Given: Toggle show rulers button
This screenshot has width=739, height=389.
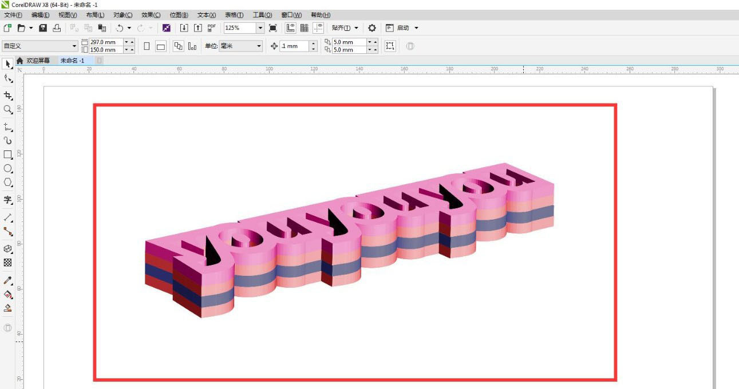Looking at the screenshot, I should click(x=291, y=28).
